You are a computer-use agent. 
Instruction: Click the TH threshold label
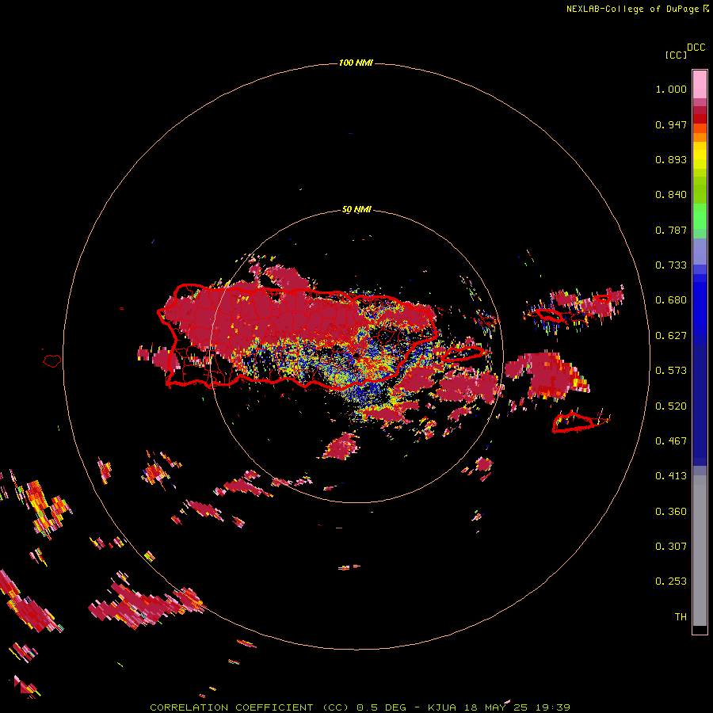pos(681,617)
